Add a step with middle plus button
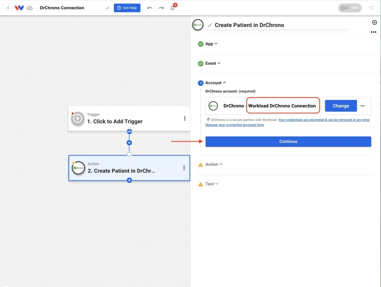 coord(129,143)
